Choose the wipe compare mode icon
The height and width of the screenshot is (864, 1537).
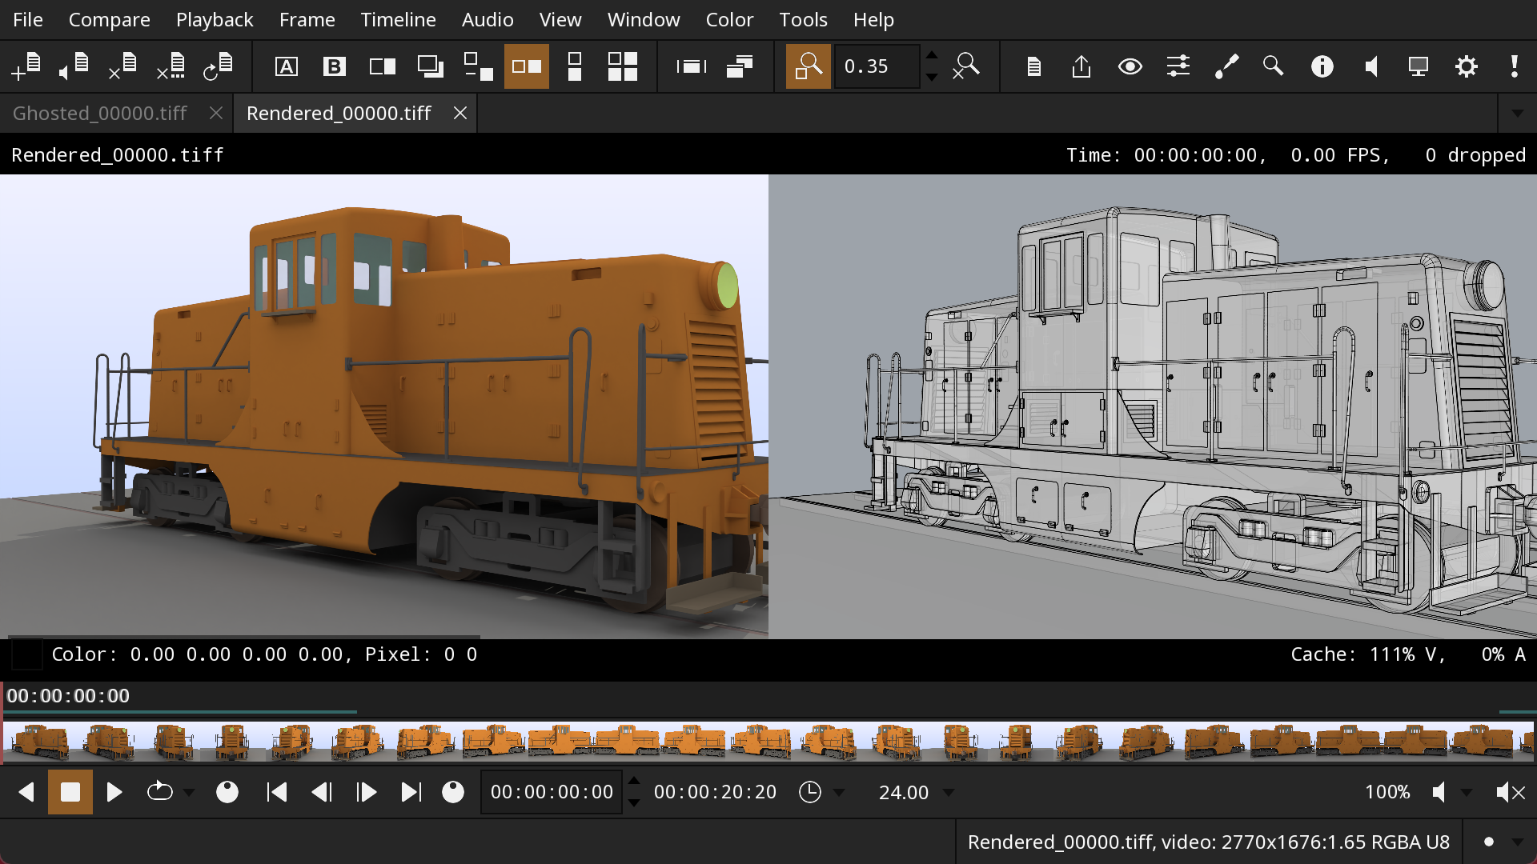(382, 66)
